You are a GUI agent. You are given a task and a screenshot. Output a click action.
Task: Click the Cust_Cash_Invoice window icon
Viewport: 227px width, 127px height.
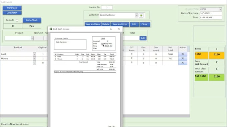[x=51, y=29]
